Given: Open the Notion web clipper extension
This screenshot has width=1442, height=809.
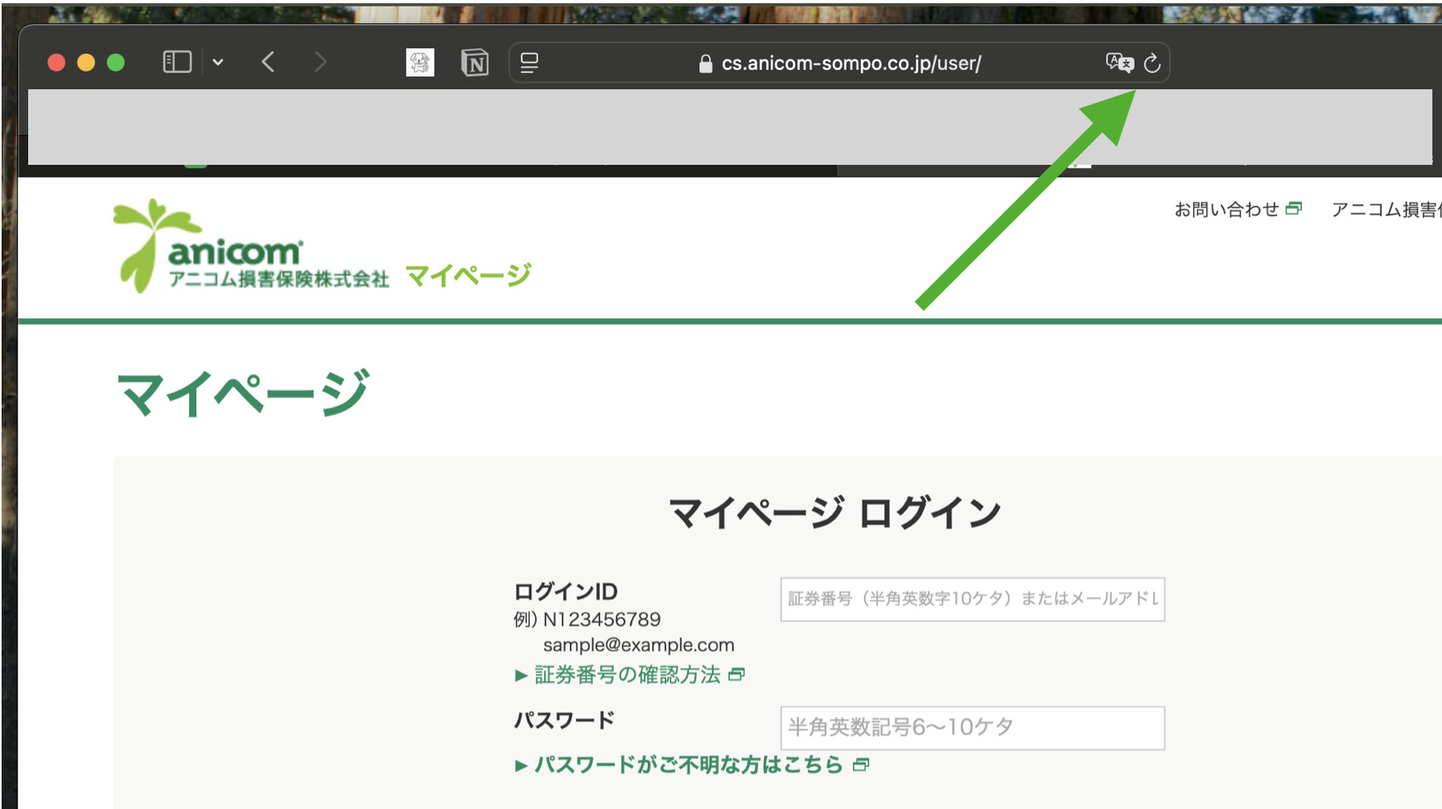Looking at the screenshot, I should click(475, 63).
